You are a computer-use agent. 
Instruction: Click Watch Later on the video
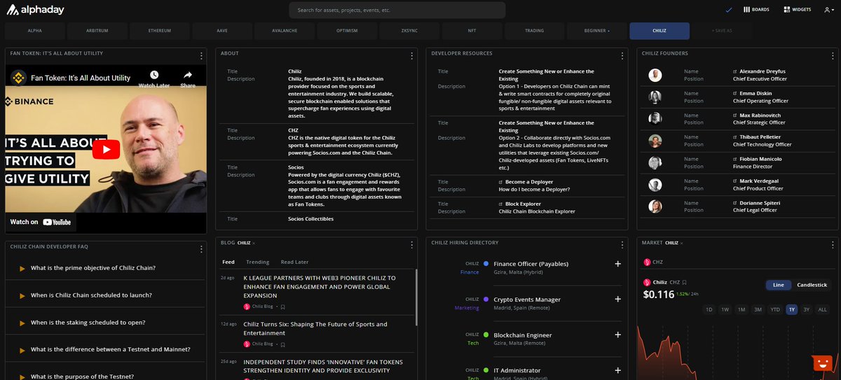click(154, 79)
